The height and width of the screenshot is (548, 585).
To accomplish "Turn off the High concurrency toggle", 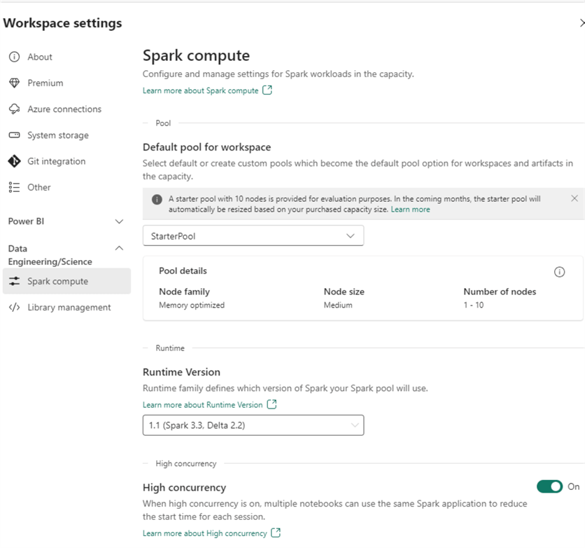I will 550,486.
